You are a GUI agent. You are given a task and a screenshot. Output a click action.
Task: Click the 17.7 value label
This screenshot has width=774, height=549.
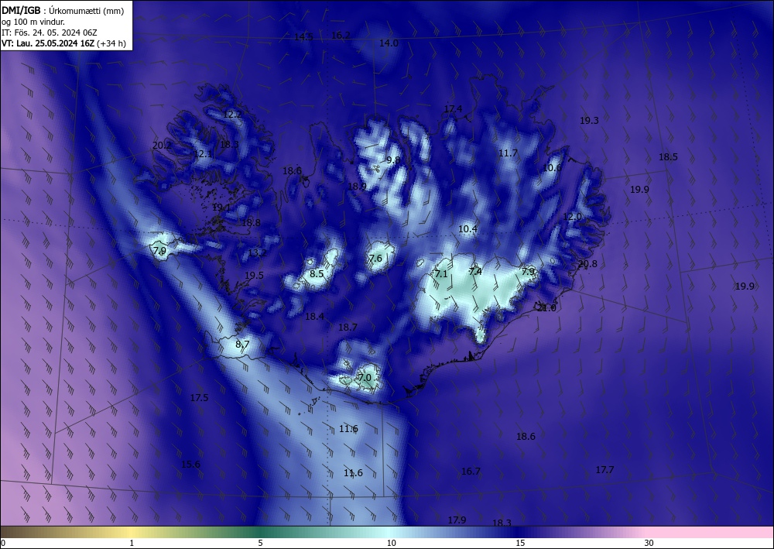[604, 470]
